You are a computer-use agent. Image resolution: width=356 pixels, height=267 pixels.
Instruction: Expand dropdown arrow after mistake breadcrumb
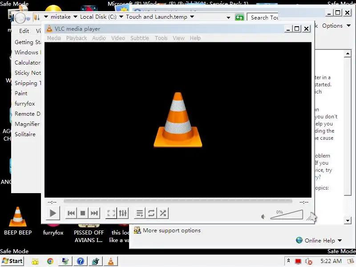pyautogui.click(x=75, y=17)
